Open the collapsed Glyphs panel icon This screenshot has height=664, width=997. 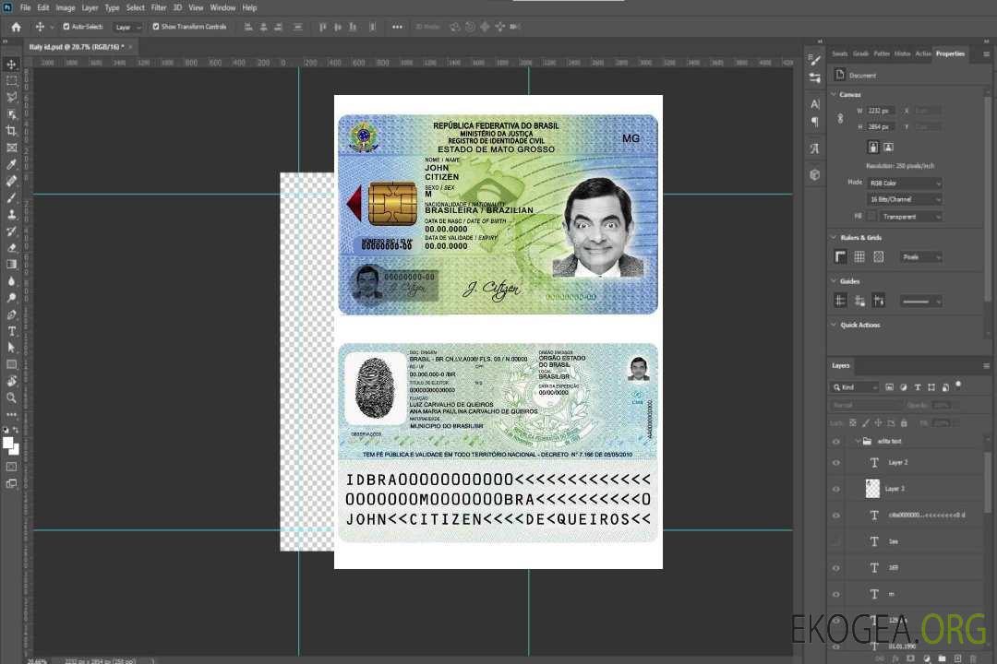(x=815, y=148)
